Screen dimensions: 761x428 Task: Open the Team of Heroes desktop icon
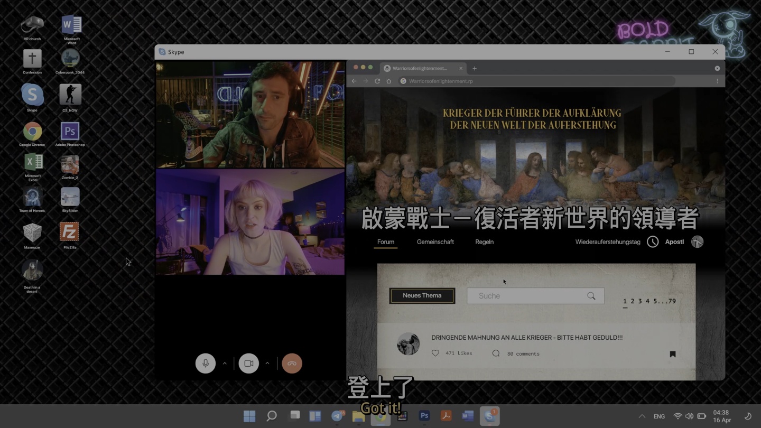click(32, 200)
